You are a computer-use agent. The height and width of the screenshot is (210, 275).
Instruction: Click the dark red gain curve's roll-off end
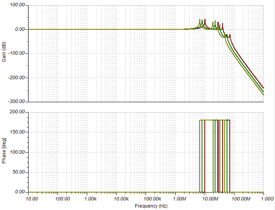(x=263, y=88)
